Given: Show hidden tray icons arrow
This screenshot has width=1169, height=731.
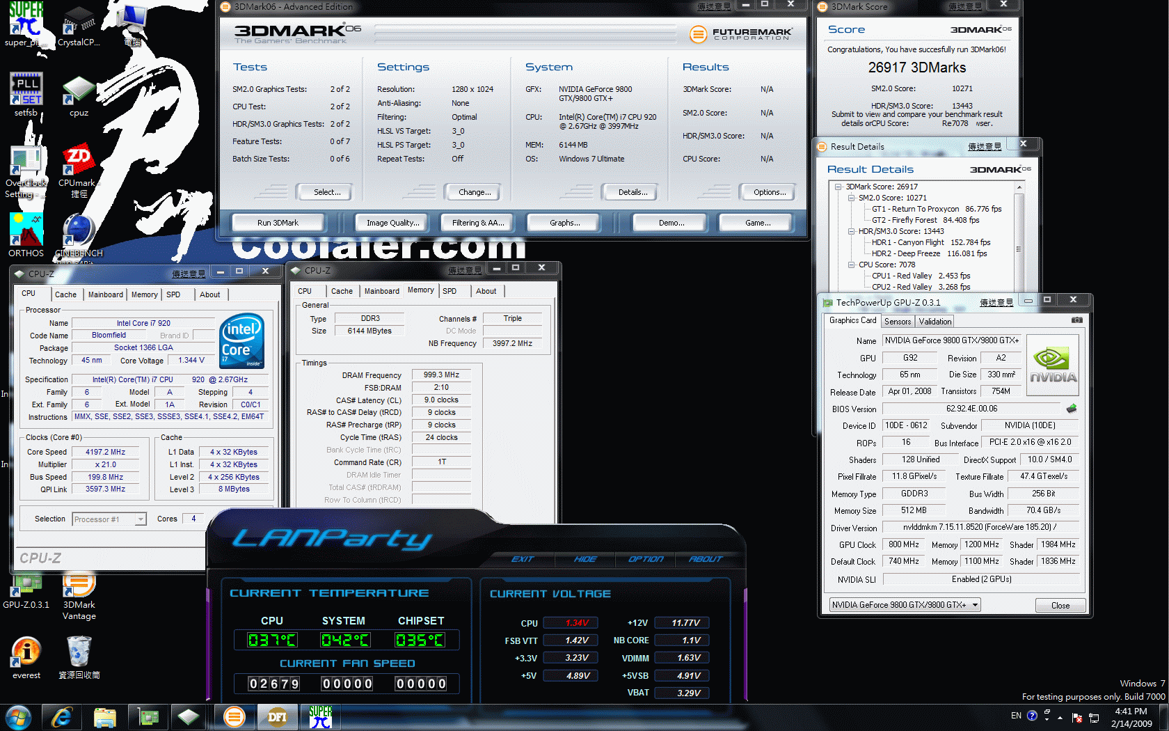Looking at the screenshot, I should (x=1060, y=717).
